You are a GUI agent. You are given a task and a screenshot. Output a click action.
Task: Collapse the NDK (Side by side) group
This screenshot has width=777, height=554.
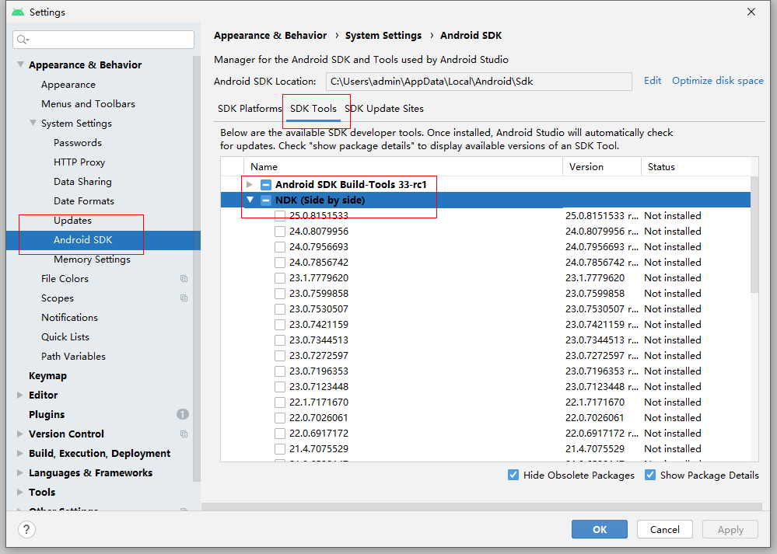pyautogui.click(x=250, y=200)
